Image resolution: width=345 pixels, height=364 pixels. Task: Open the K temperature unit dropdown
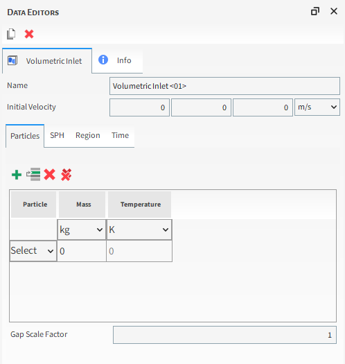[x=139, y=229]
